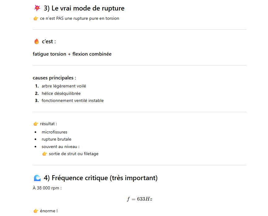
Task: Click the text "sortie de strut ou filetage"
Action: [x=74, y=154]
